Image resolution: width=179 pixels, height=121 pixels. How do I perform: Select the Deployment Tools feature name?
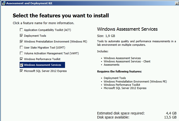tap(35, 36)
